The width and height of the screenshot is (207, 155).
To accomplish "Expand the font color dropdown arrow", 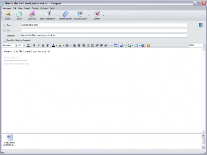I will click(57, 45).
